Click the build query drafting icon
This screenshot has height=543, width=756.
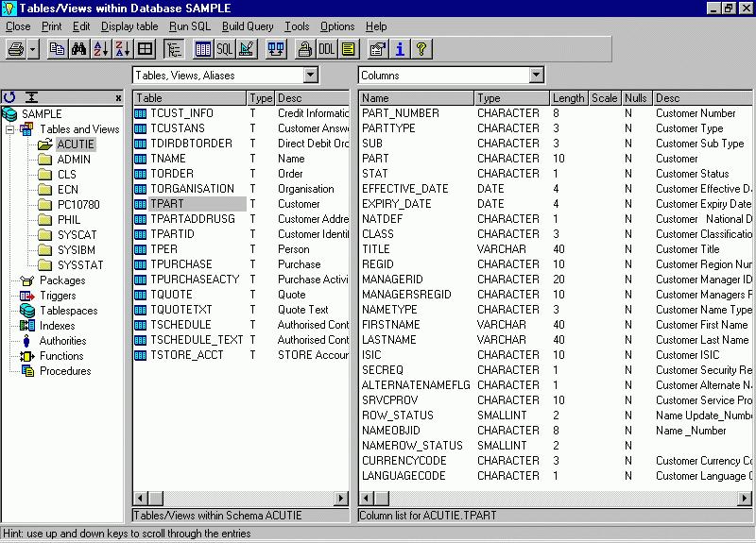[x=247, y=49]
